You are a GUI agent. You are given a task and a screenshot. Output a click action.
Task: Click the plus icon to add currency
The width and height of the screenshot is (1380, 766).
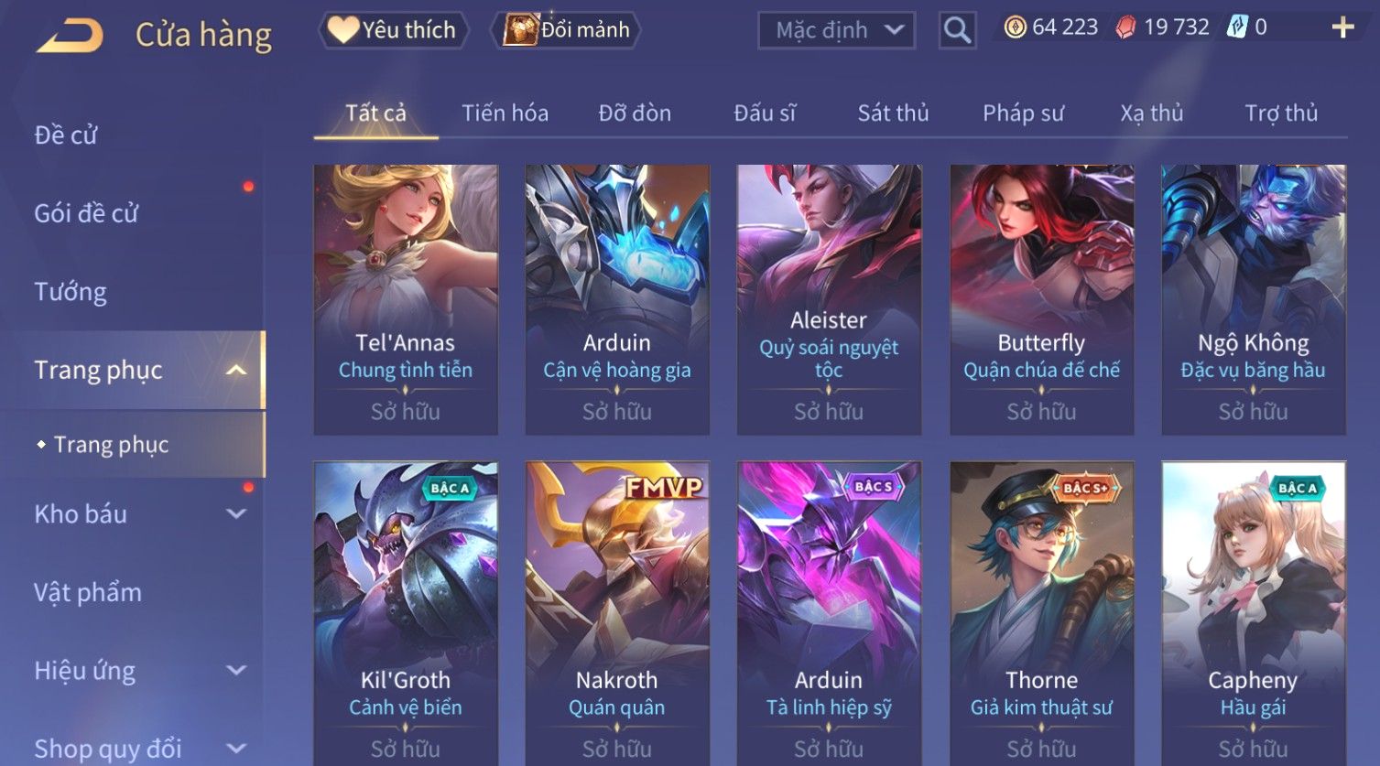pyautogui.click(x=1342, y=27)
